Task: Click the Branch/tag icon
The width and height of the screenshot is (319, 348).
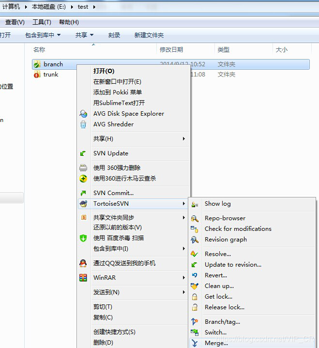Action: point(195,321)
